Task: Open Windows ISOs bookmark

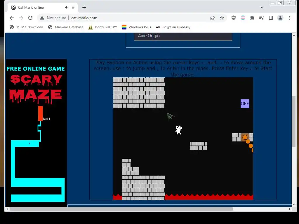Action: click(x=136, y=27)
